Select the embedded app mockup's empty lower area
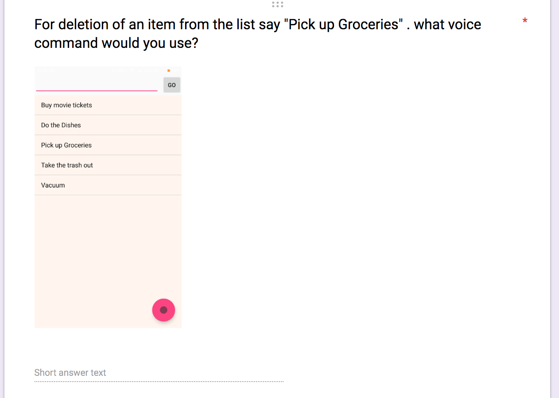The image size is (559, 398). point(108,261)
